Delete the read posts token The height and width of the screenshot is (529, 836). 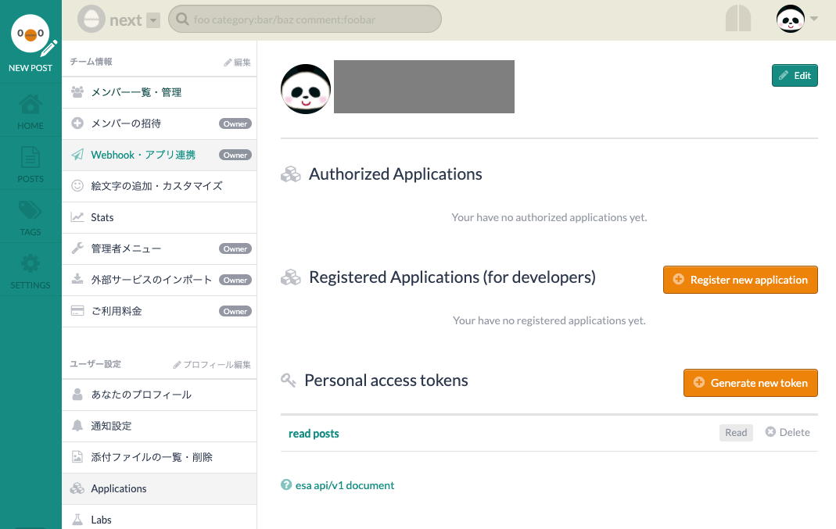tap(787, 432)
